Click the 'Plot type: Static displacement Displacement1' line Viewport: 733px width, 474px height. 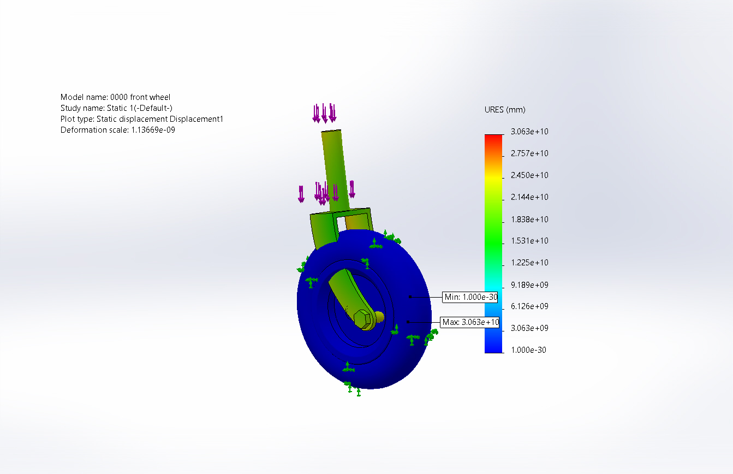(x=142, y=119)
